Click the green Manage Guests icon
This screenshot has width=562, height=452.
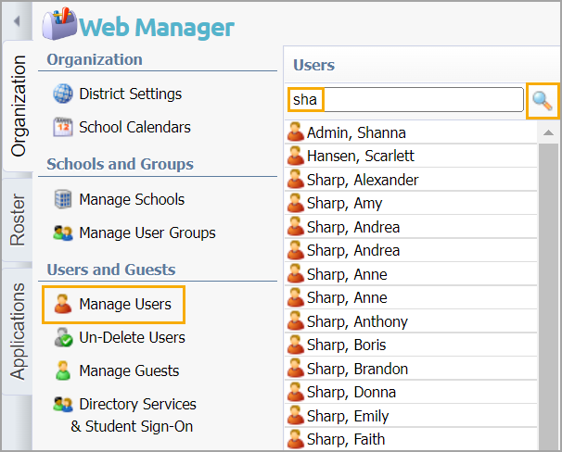tap(63, 370)
